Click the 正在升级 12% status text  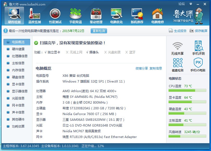[93, 146]
